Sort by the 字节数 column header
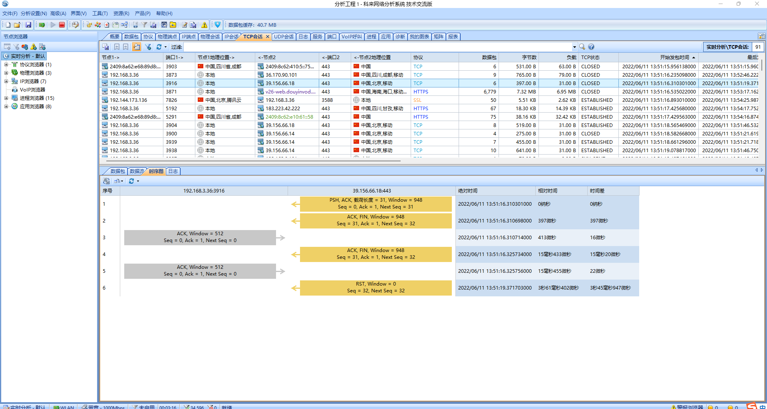 519,58
